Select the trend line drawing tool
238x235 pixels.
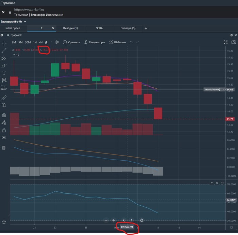(x=4, y=50)
